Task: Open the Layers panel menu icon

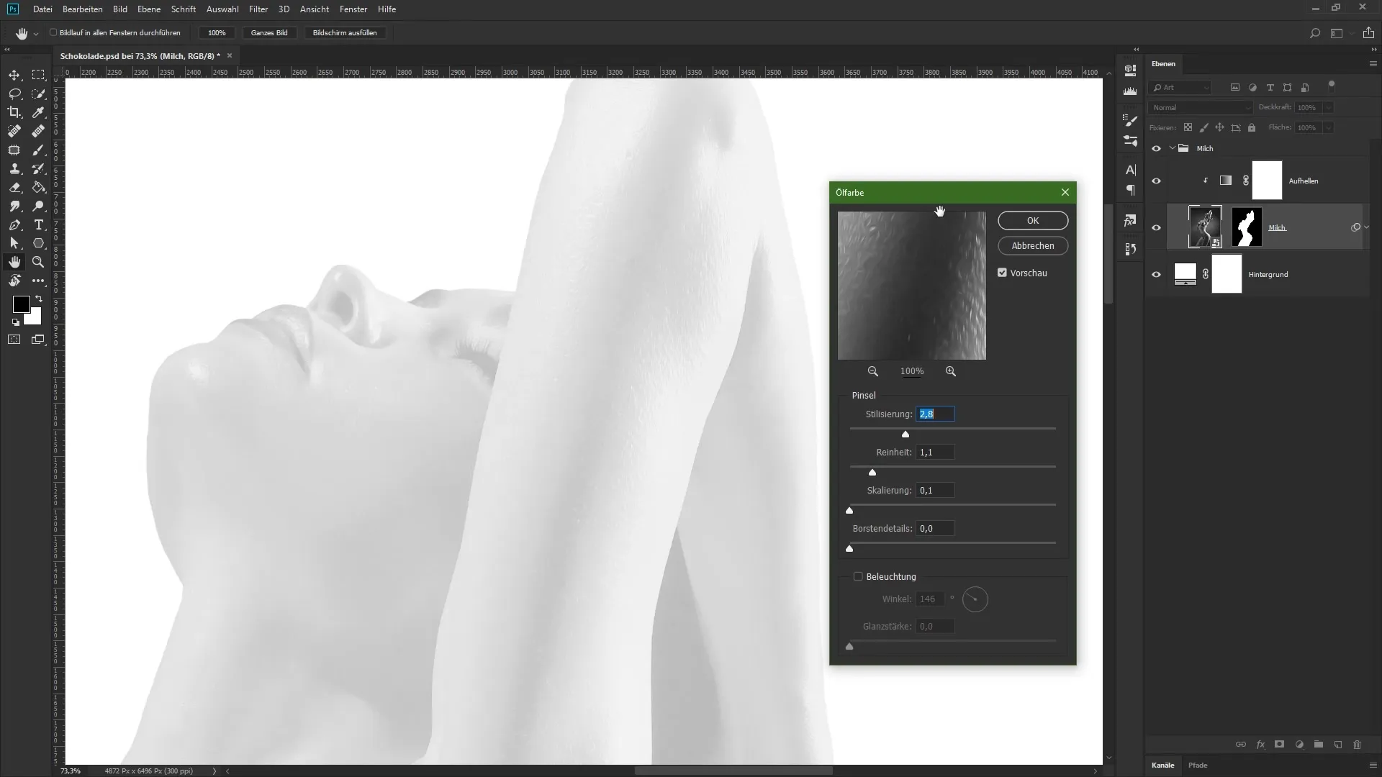Action: [1373, 64]
